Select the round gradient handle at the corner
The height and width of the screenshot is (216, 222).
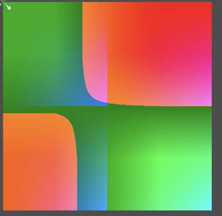(x=9, y=8)
